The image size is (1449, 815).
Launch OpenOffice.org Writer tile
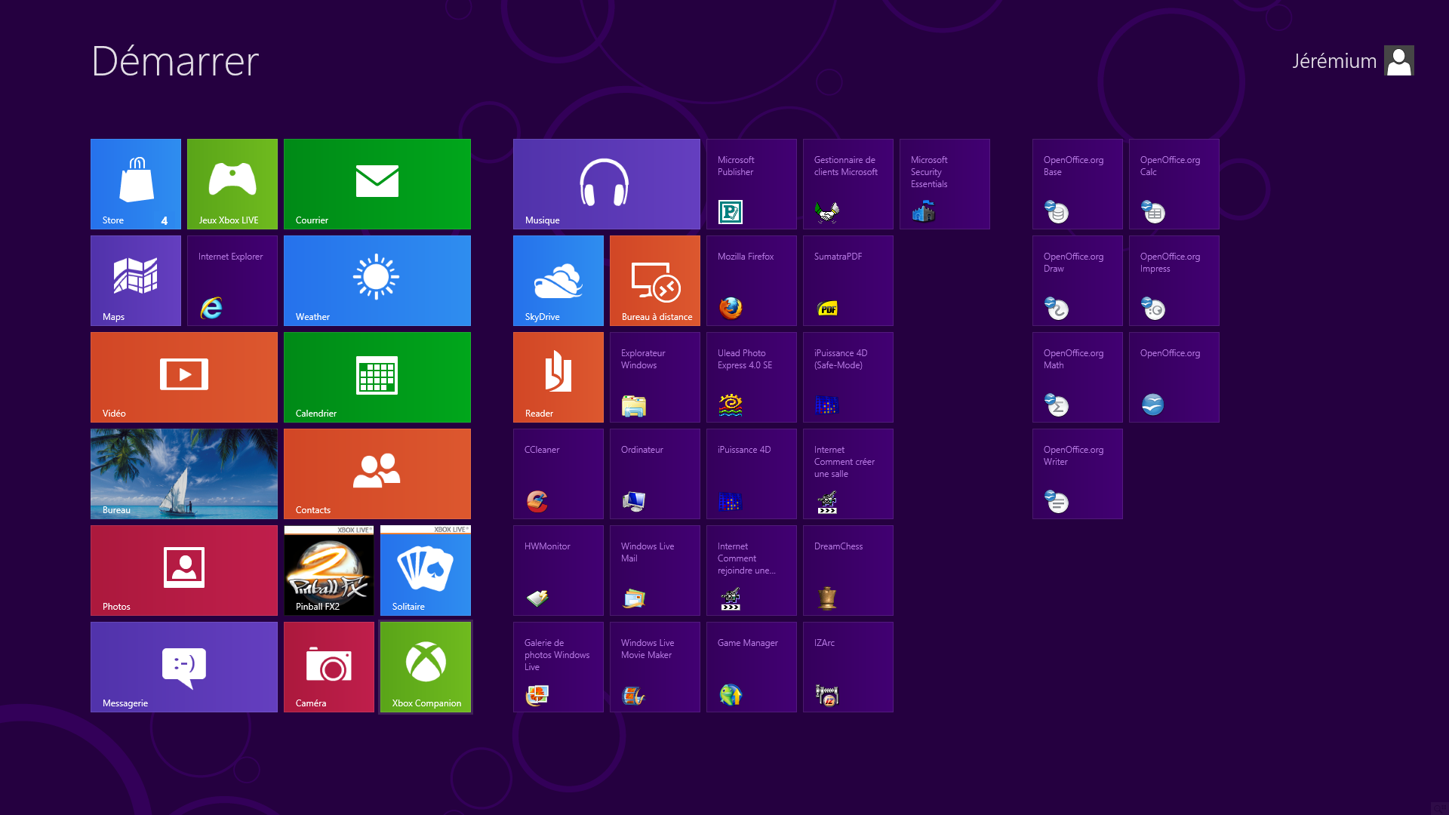[x=1078, y=473]
